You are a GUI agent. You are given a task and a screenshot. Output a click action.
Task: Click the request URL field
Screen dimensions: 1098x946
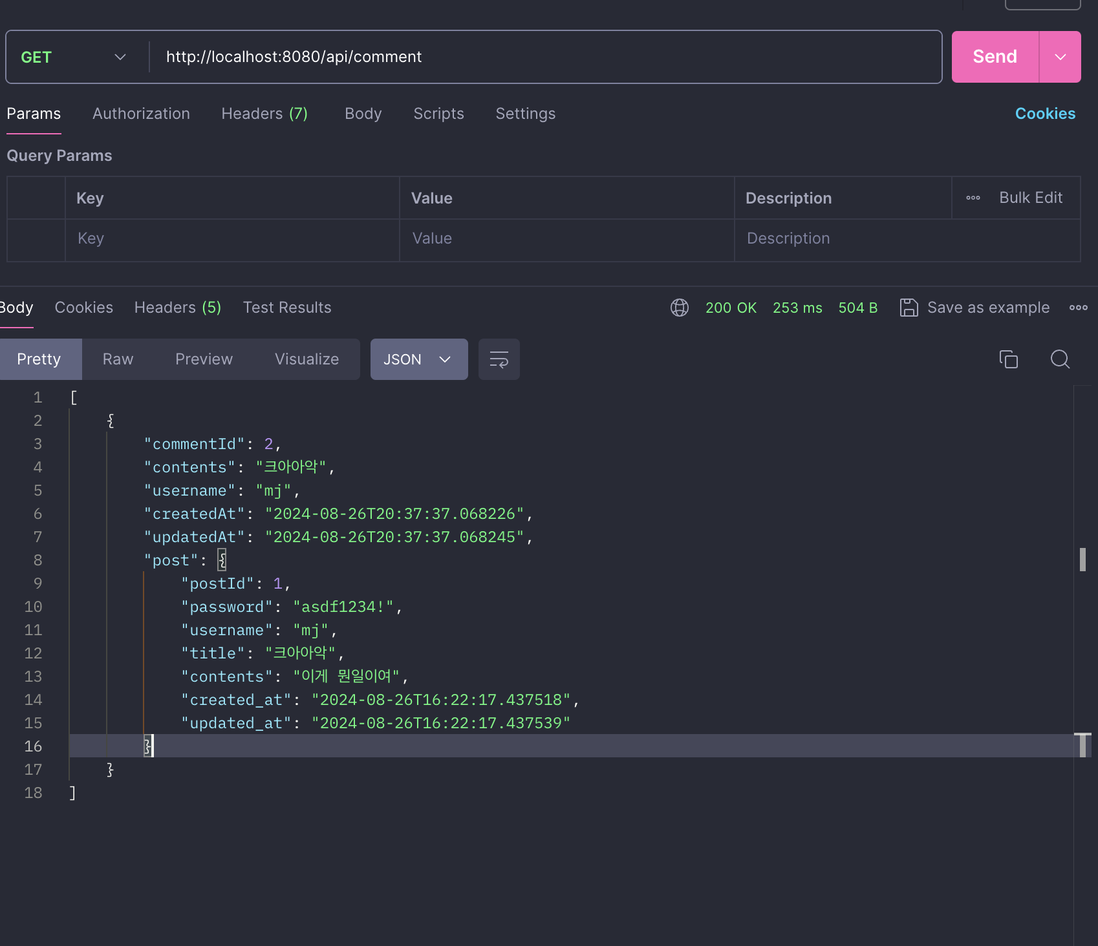coord(545,57)
